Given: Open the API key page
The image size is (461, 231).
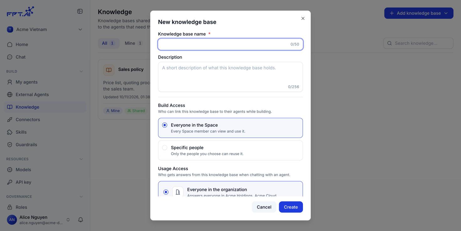Looking at the screenshot, I should coord(45,182).
